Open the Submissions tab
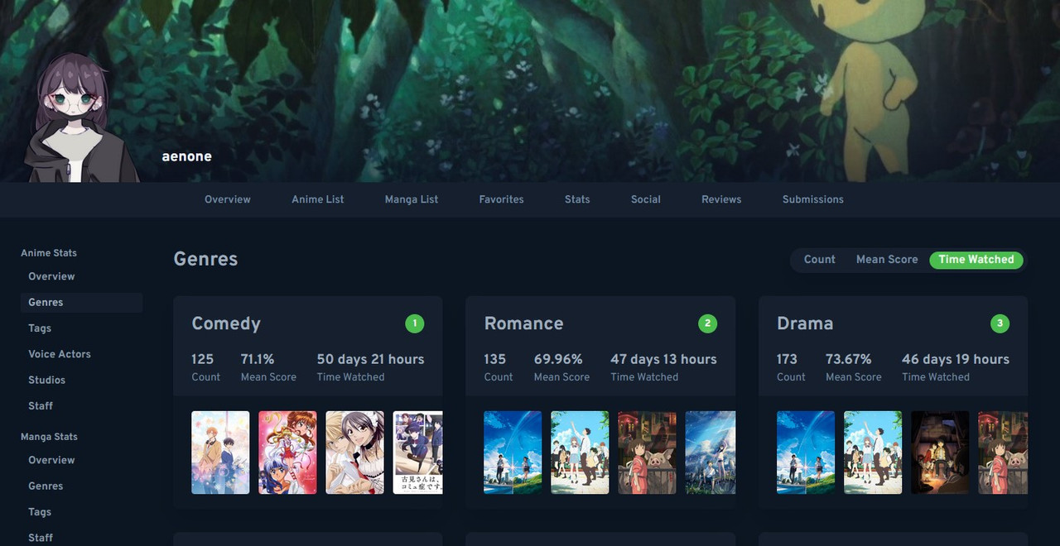The image size is (1060, 546). (x=813, y=199)
